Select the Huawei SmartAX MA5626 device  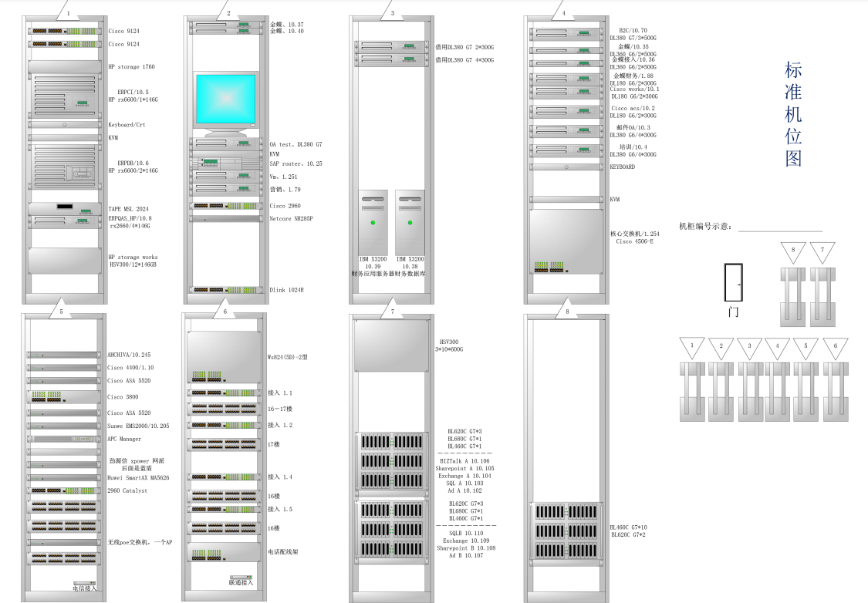pyautogui.click(x=64, y=478)
